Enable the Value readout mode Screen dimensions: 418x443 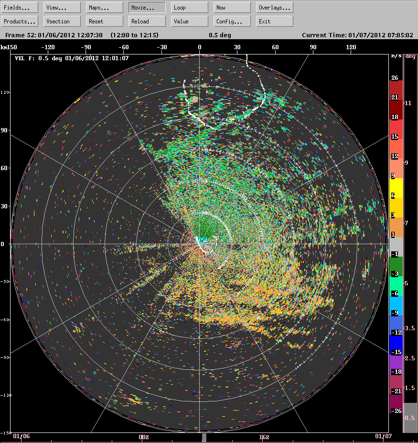[x=189, y=21]
